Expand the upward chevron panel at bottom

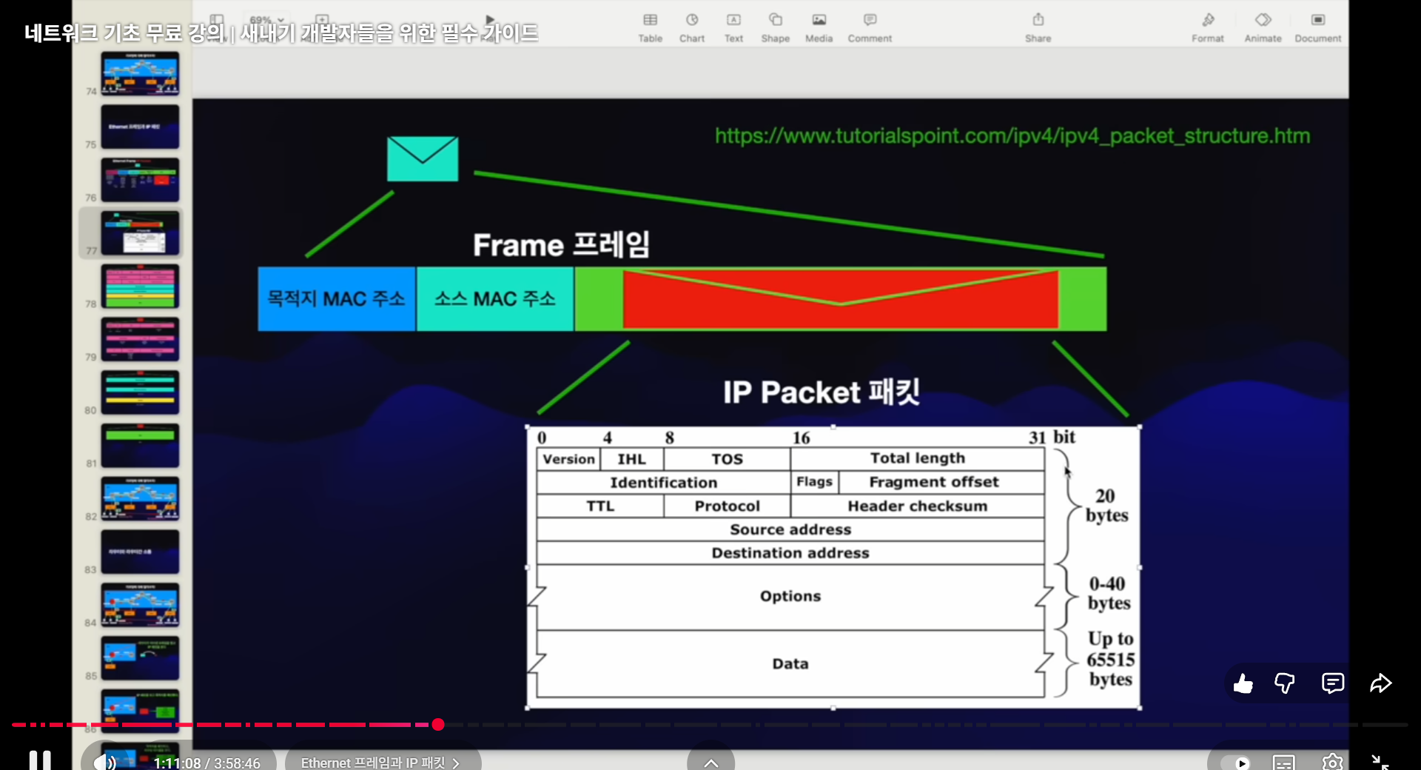[x=710, y=763]
